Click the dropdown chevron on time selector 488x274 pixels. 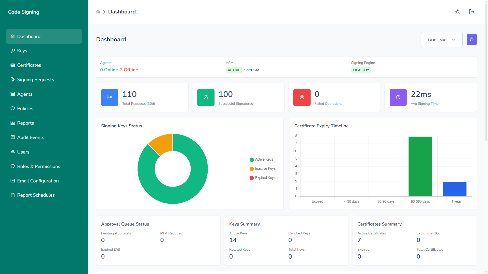click(453, 40)
